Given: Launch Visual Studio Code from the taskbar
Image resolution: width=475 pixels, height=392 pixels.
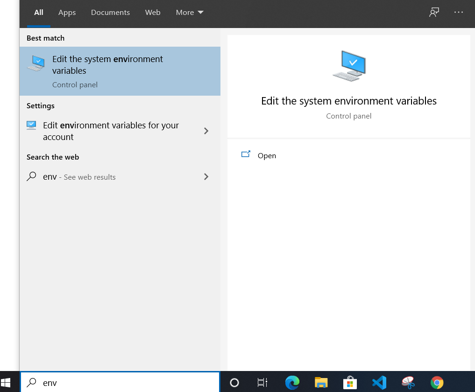Looking at the screenshot, I should pos(379,382).
